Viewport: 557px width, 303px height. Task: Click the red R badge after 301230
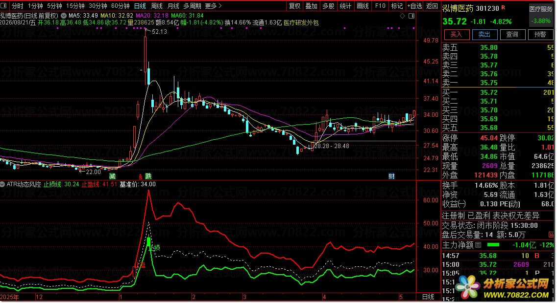(x=503, y=7)
